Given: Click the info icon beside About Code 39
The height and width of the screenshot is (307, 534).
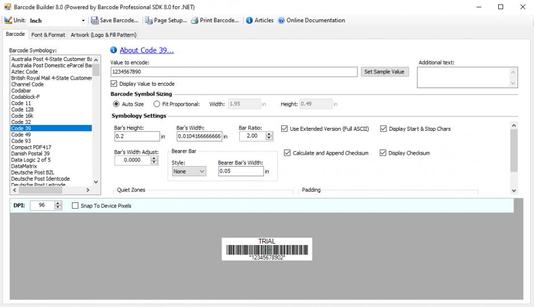Looking at the screenshot, I should click(114, 50).
